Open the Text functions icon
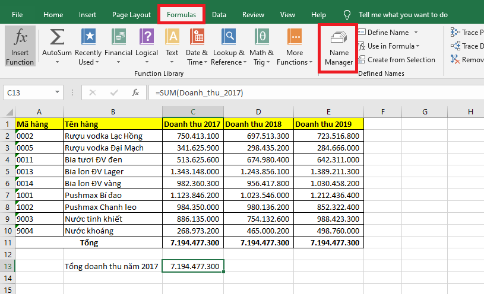The width and height of the screenshot is (484, 294). pos(172,38)
